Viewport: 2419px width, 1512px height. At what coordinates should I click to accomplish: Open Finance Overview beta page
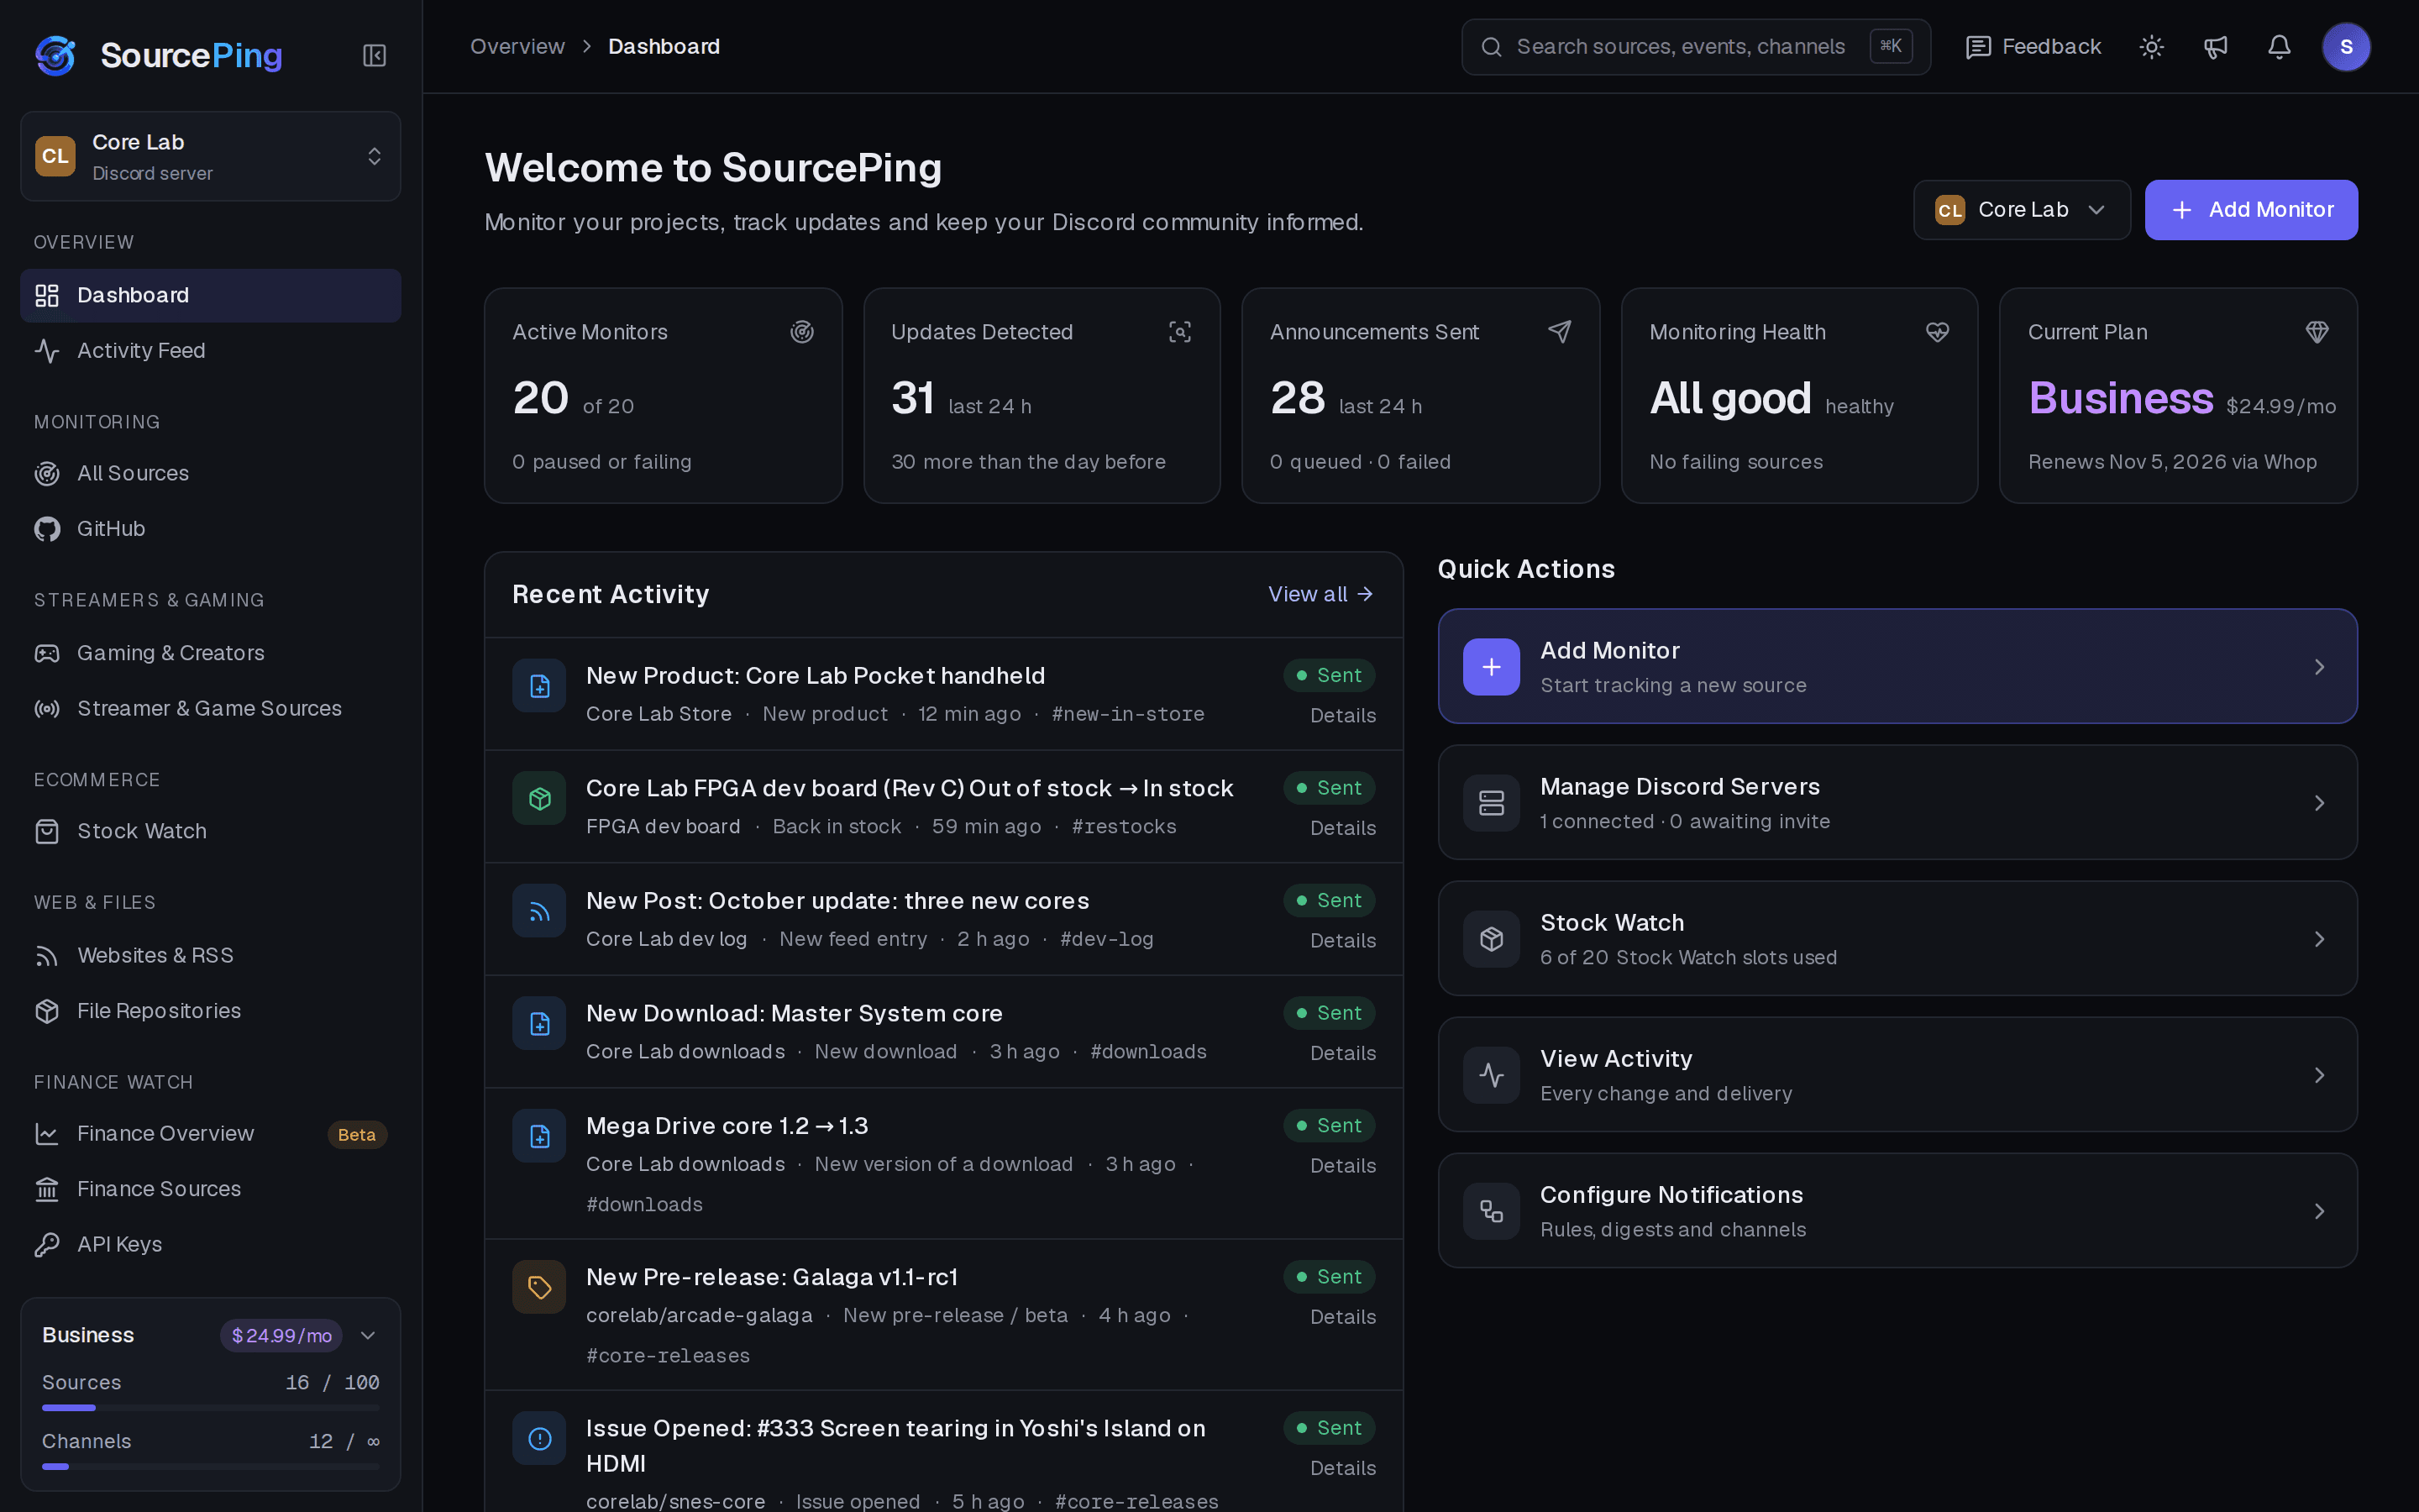[210, 1134]
